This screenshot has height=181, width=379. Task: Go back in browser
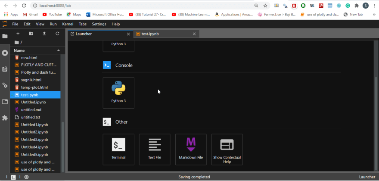coord(6,6)
